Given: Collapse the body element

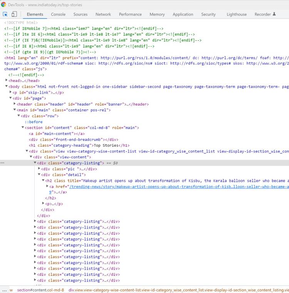Looking at the screenshot, I should pos(7,86).
